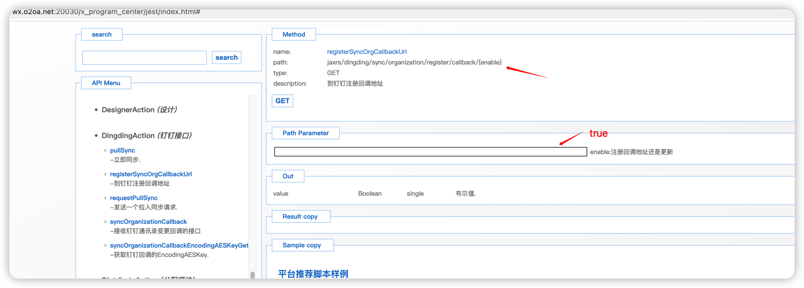Select DingdingAction (钉钉接口) menu heading
This screenshot has width=804, height=288.
pyautogui.click(x=147, y=136)
